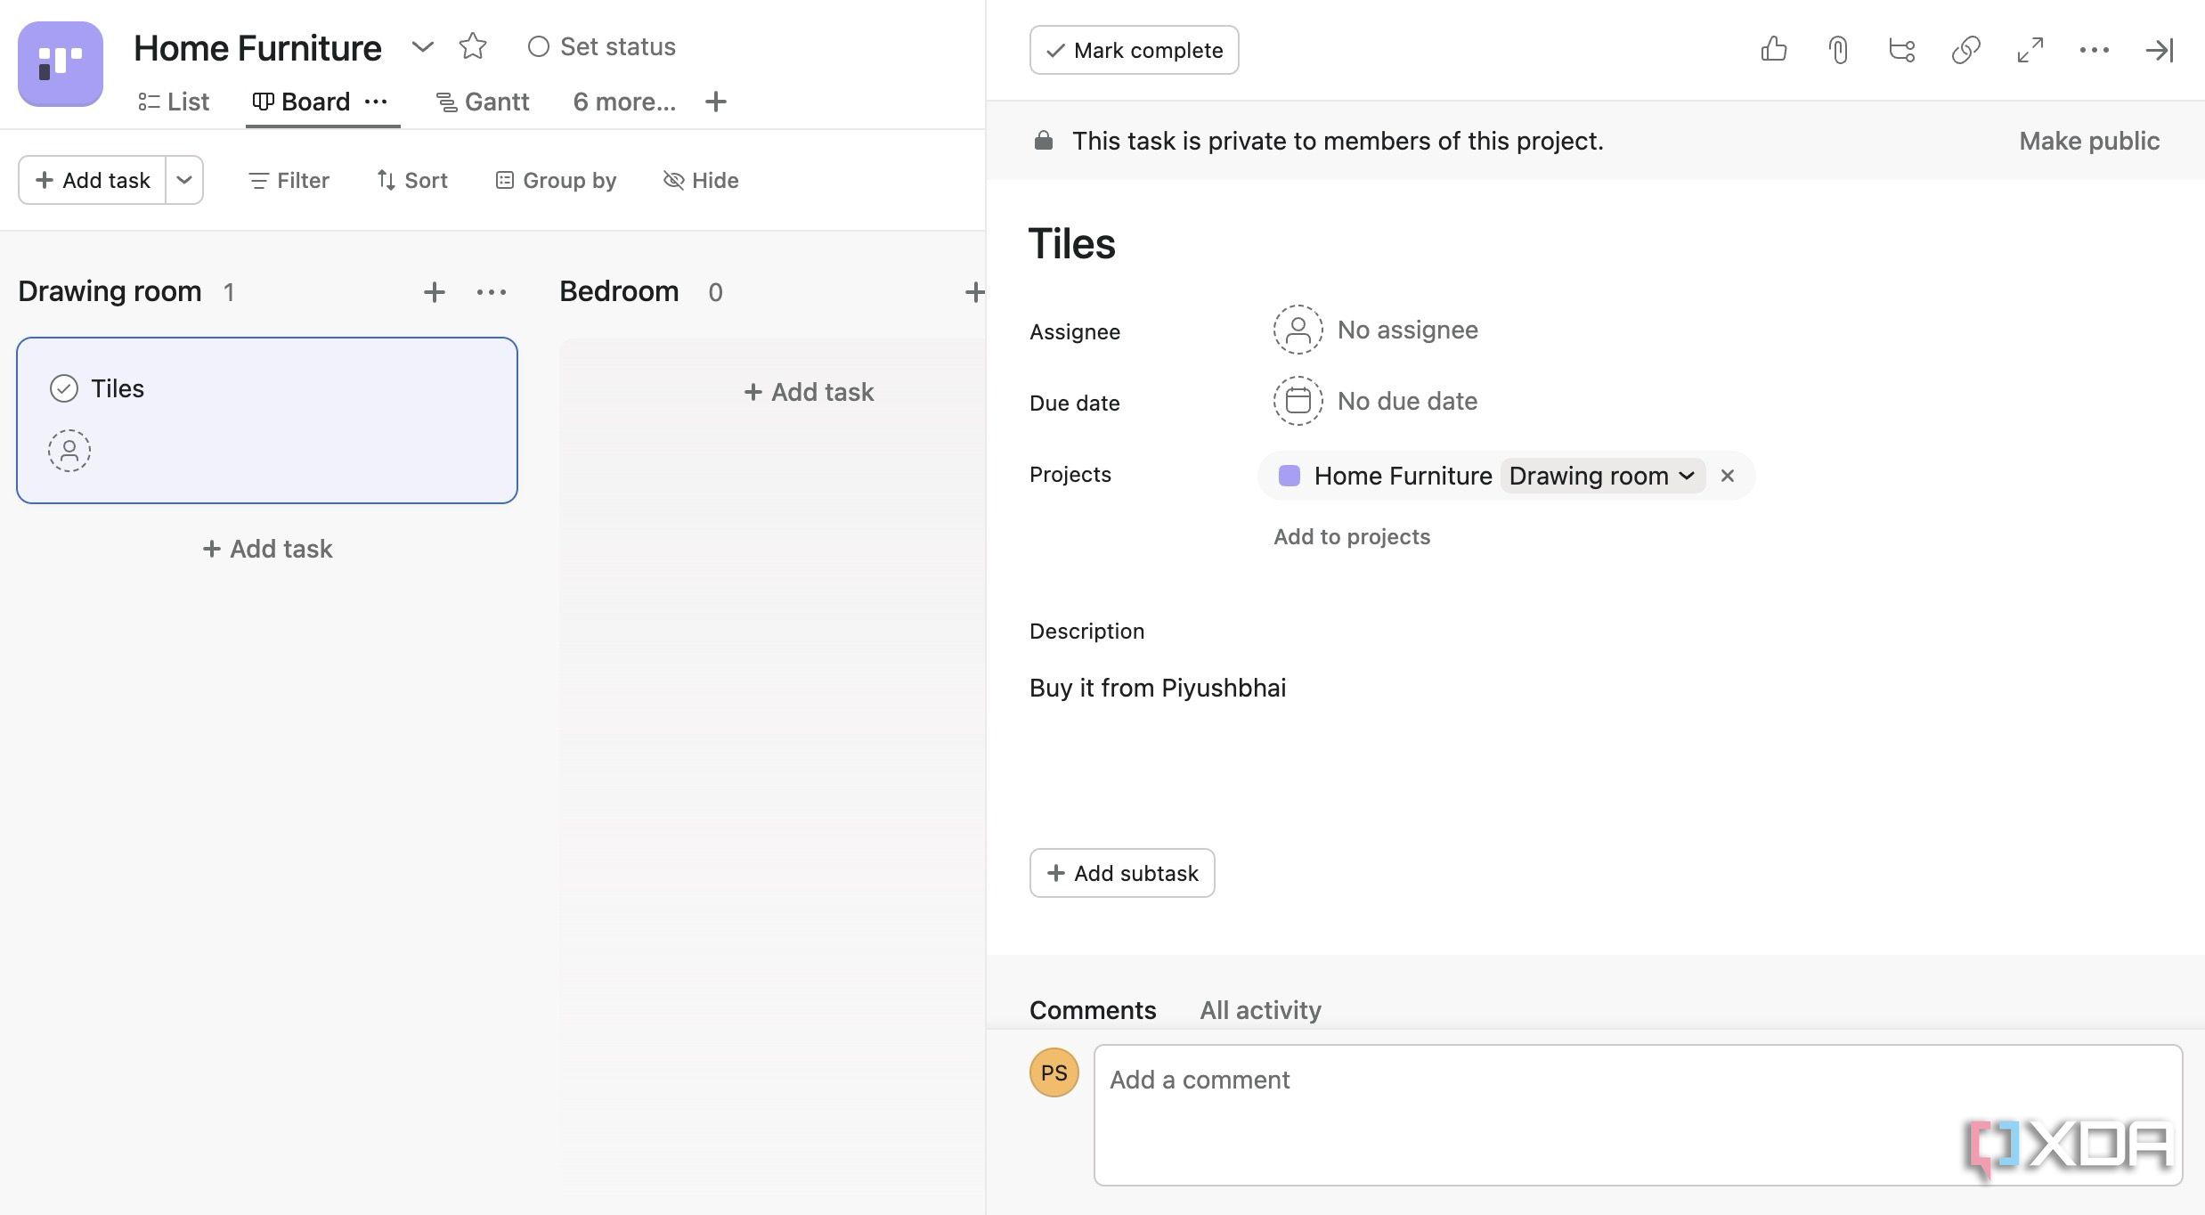Click Set status for the project

(602, 46)
